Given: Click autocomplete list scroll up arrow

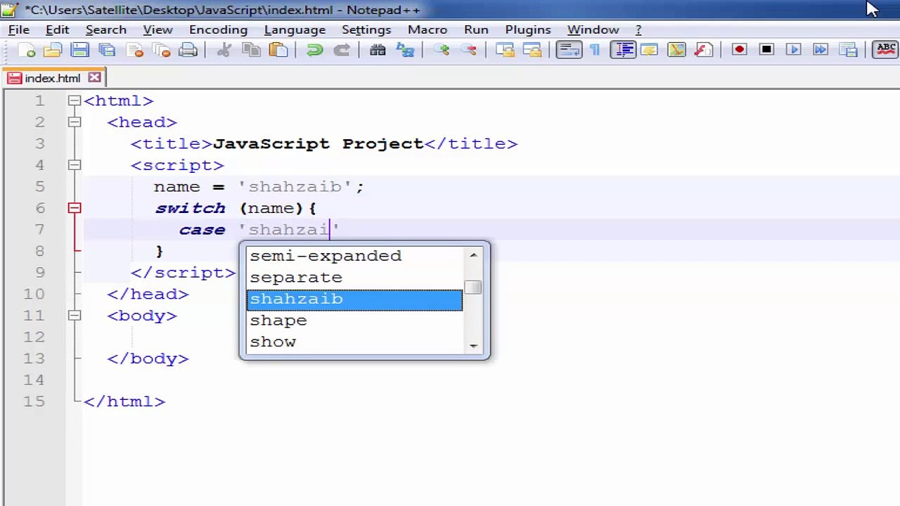Looking at the screenshot, I should (x=473, y=254).
